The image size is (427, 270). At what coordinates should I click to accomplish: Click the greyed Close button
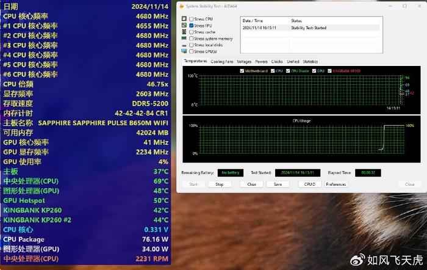tap(409, 184)
